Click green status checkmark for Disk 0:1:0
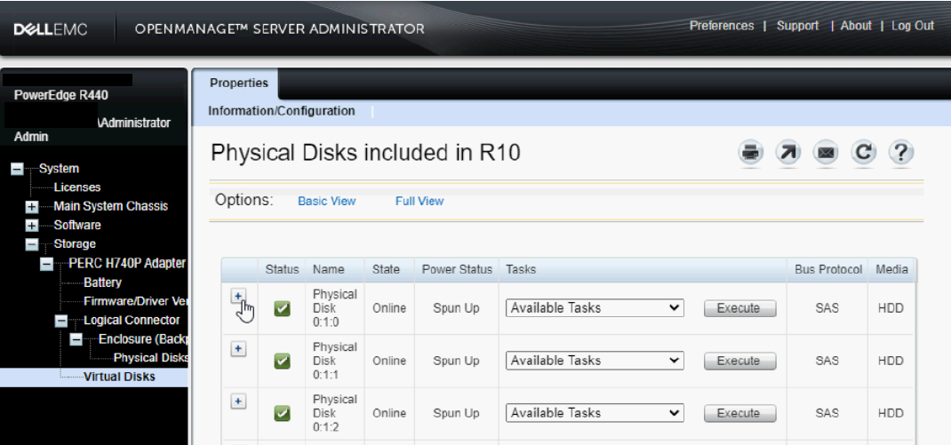Viewport: 951px width, 445px height. click(282, 308)
